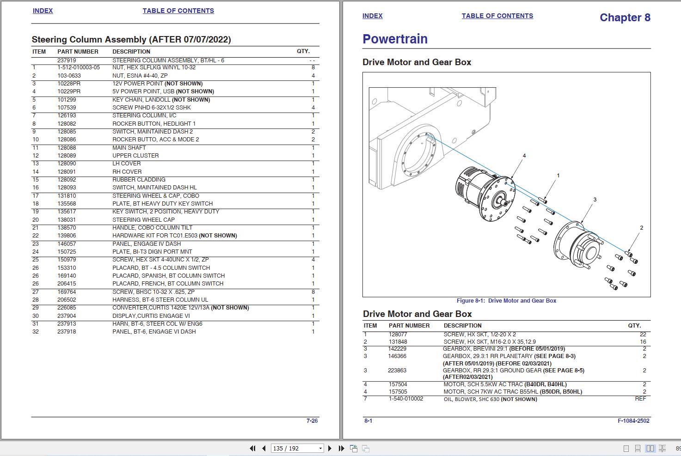Click the Powertrain title
Viewport: 681px width, 456px height.
click(395, 39)
